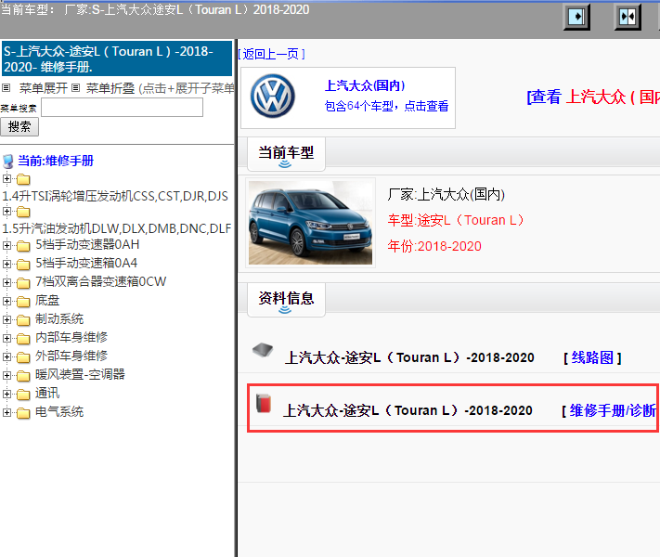Screen dimensions: 660x557
Task: Select the 5档手动变速器0AH tree label
Action: pos(87,244)
